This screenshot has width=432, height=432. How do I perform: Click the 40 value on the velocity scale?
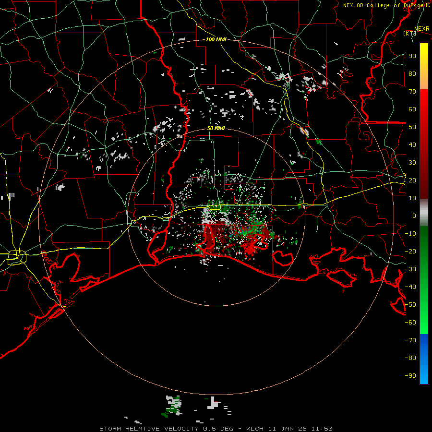[x=412, y=145]
